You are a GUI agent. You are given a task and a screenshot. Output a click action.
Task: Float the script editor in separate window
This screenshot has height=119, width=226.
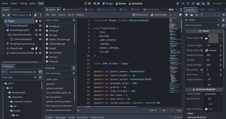point(180,15)
